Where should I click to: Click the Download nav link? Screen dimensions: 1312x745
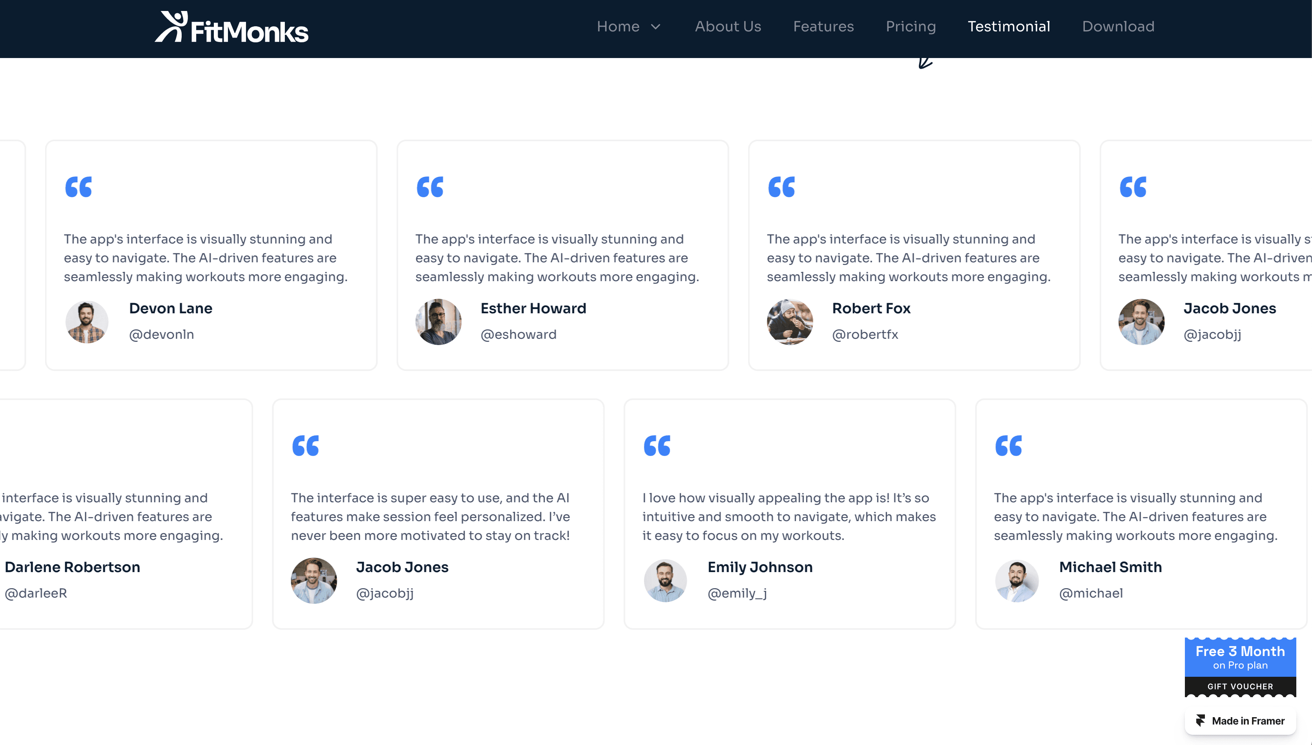click(1118, 27)
